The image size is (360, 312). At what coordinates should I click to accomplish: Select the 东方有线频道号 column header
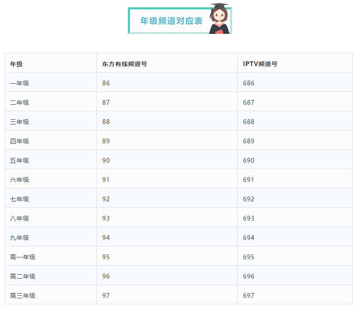(124, 64)
